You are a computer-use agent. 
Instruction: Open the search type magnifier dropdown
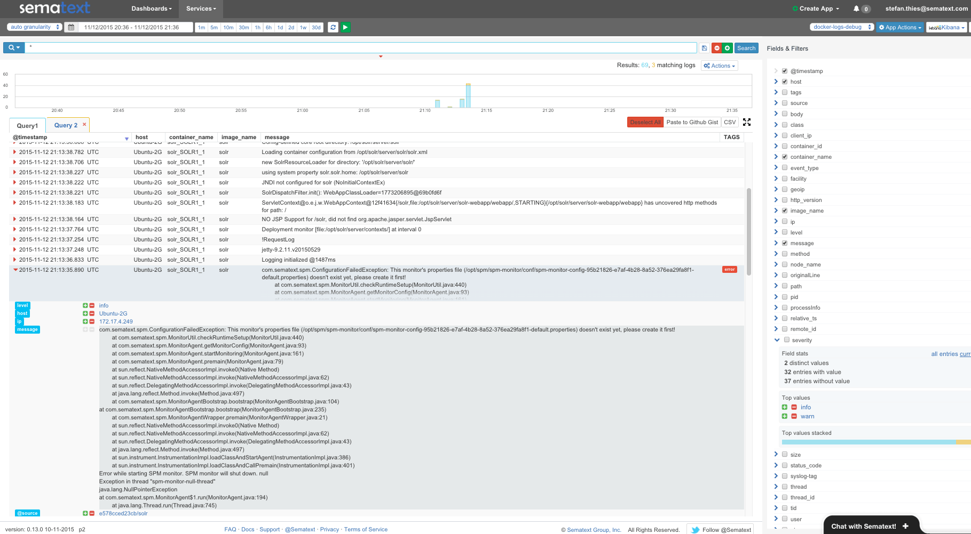pos(14,48)
